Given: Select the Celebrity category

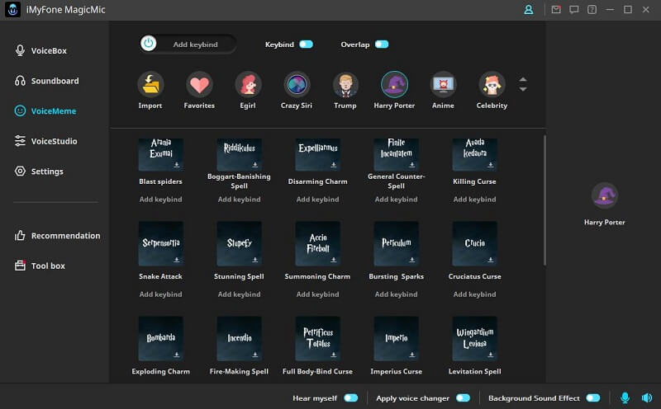Looking at the screenshot, I should click(492, 85).
